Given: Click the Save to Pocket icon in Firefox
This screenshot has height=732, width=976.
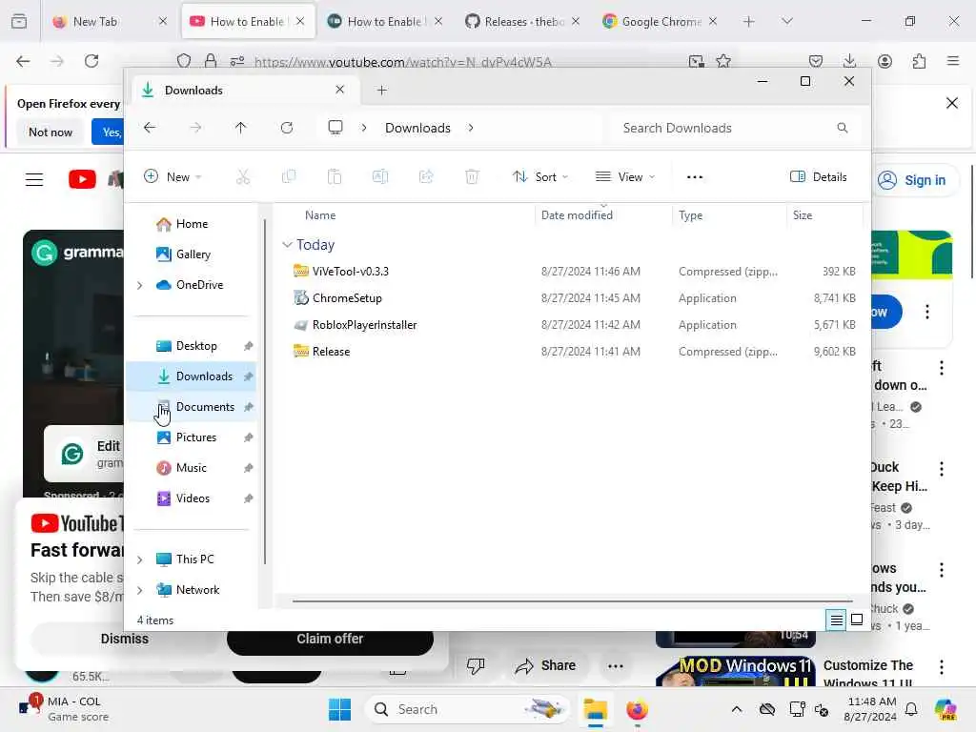Looking at the screenshot, I should tap(816, 61).
